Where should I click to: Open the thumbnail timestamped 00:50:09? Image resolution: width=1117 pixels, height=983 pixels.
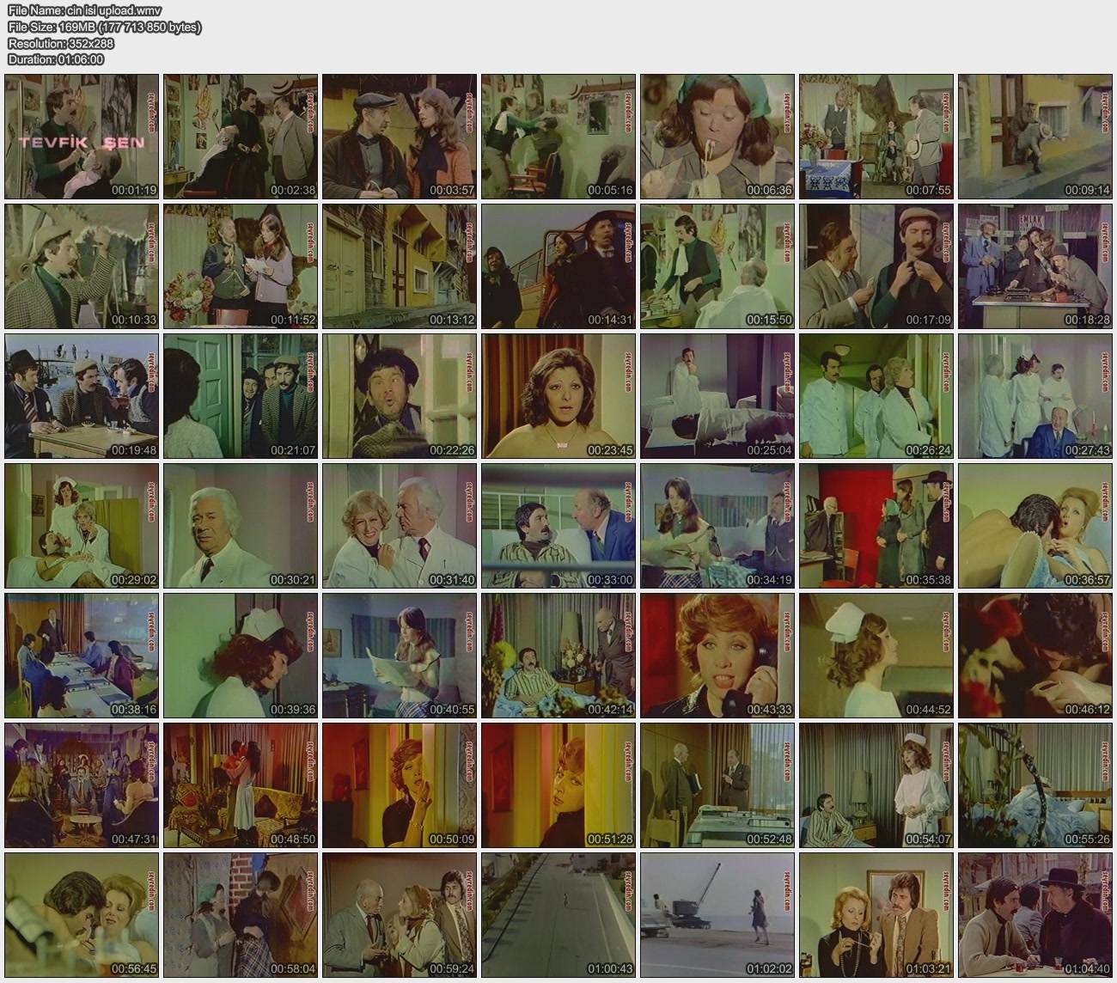[400, 785]
